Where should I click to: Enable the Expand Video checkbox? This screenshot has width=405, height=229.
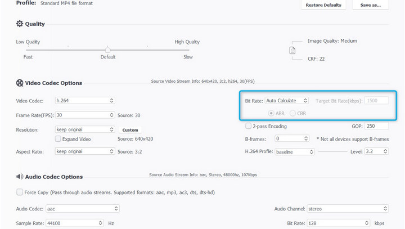tap(58, 138)
